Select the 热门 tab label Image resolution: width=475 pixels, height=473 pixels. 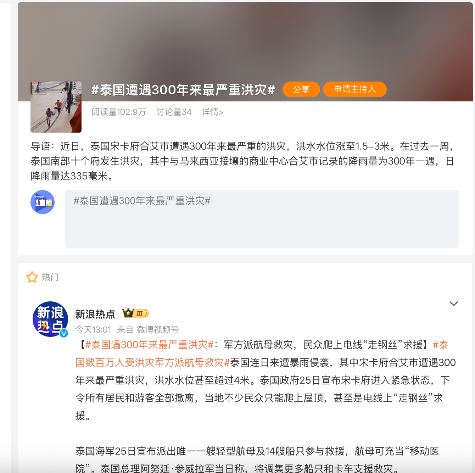tap(50, 277)
